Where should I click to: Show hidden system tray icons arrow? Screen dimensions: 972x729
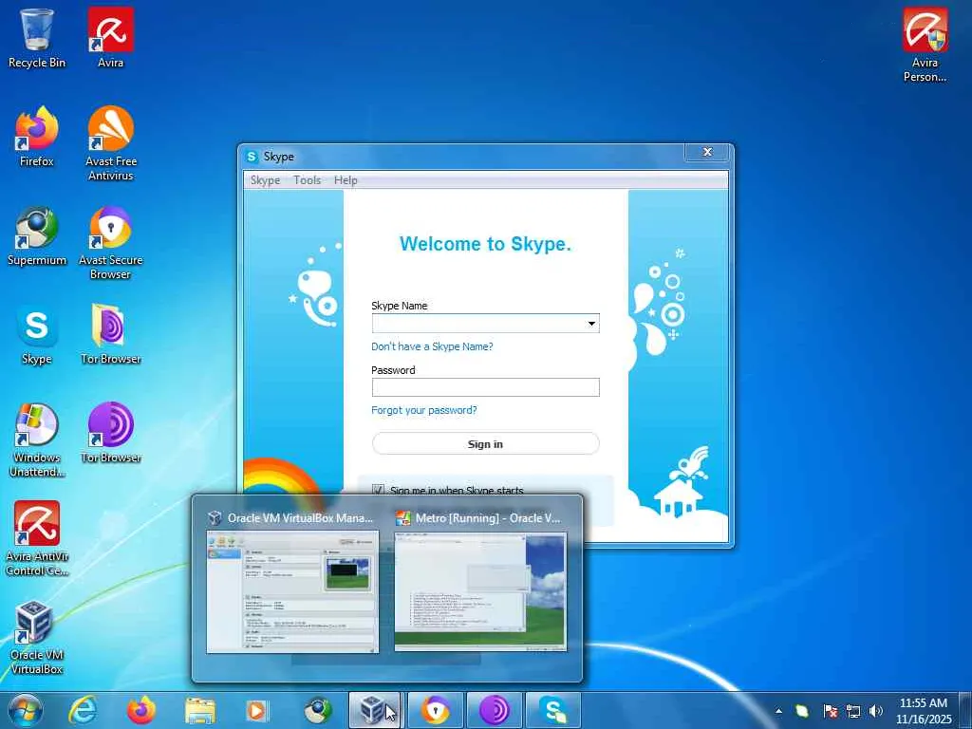pos(778,711)
